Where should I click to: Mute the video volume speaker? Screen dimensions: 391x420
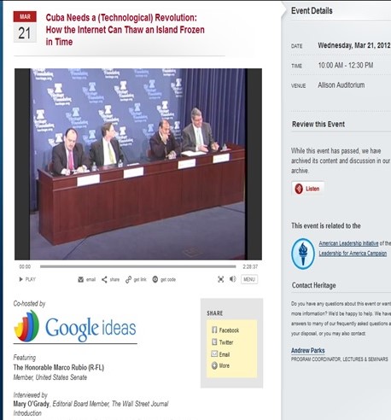tap(232, 279)
